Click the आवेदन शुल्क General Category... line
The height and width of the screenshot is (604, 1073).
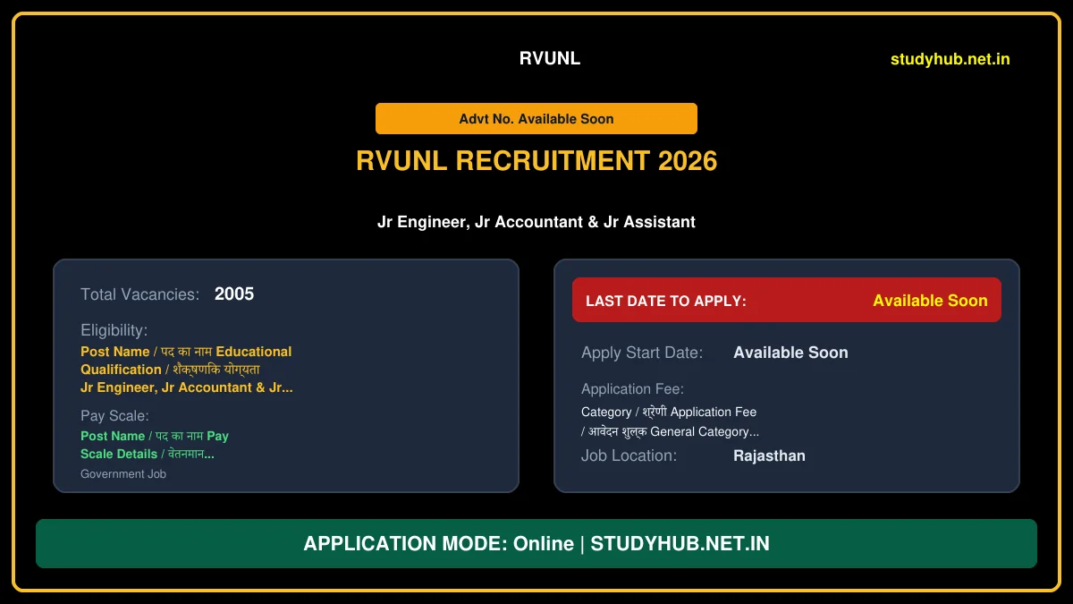[671, 432]
